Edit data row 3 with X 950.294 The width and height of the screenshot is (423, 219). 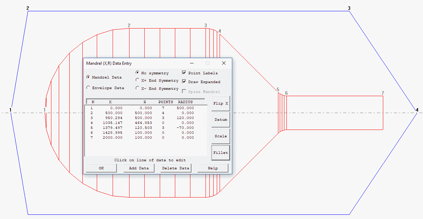(x=143, y=118)
